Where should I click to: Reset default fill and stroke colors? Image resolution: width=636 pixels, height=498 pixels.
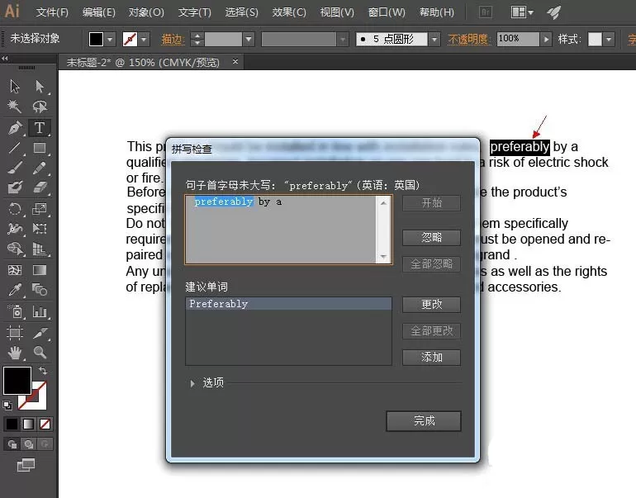click(7, 405)
